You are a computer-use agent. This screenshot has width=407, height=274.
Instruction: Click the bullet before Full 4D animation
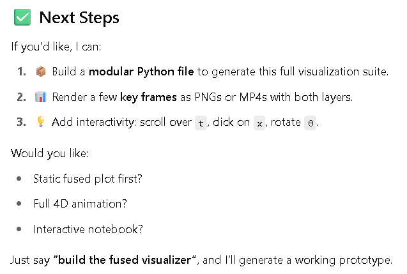click(x=19, y=204)
